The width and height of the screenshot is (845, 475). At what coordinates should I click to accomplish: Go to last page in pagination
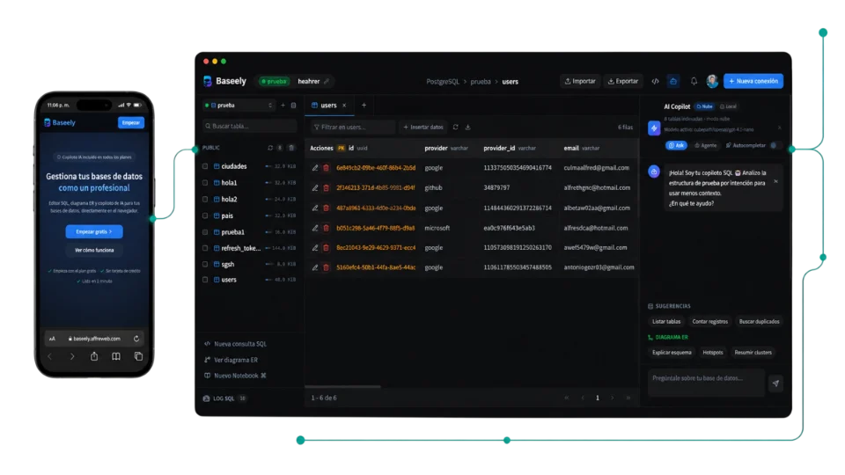click(x=628, y=398)
